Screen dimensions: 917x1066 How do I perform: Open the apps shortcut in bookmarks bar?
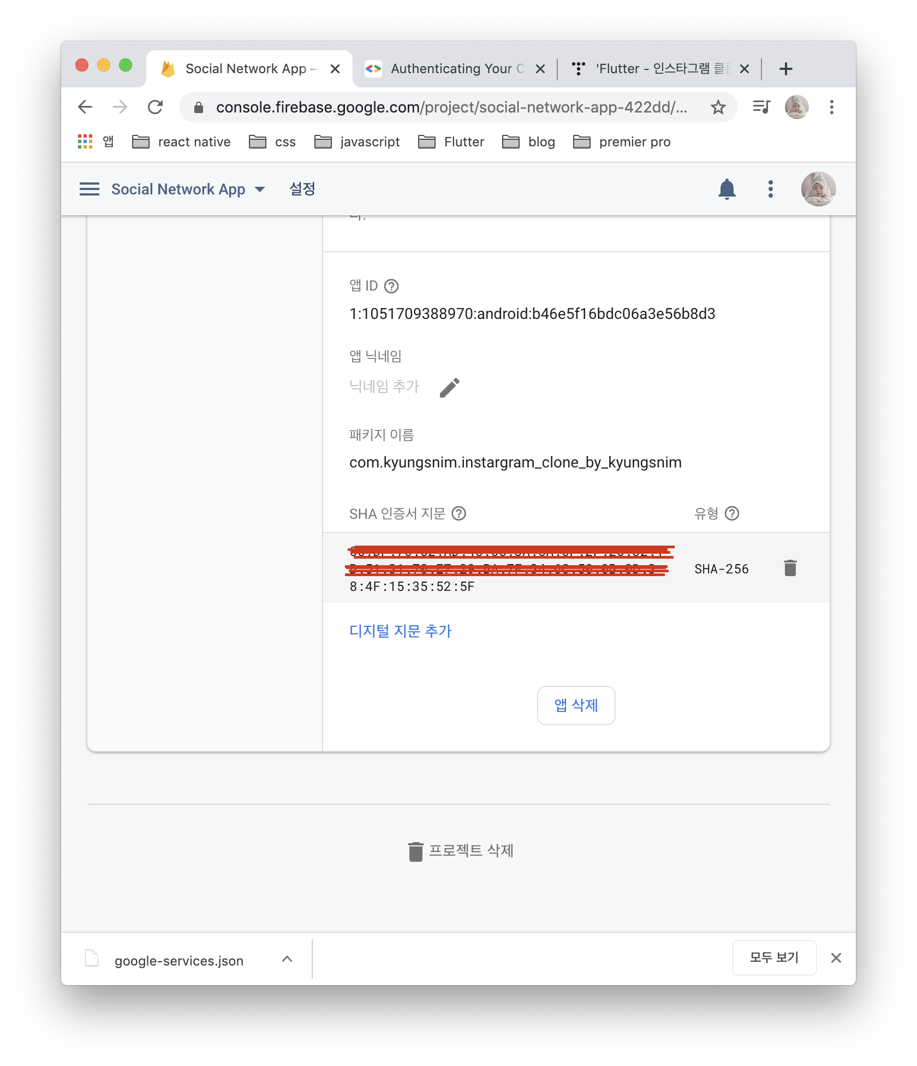click(96, 142)
